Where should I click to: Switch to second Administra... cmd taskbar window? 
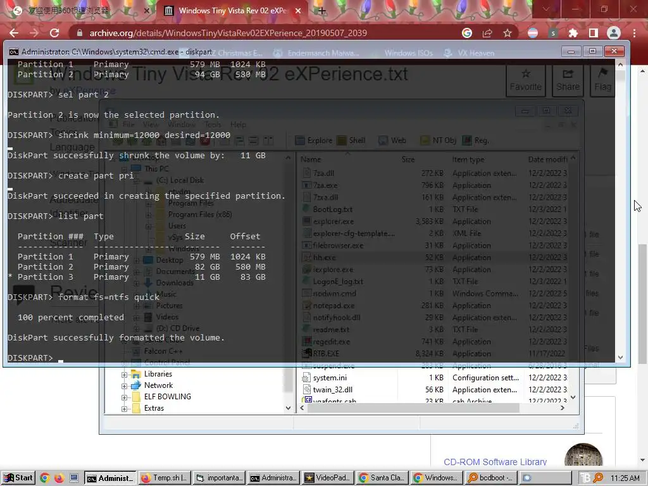click(273, 478)
